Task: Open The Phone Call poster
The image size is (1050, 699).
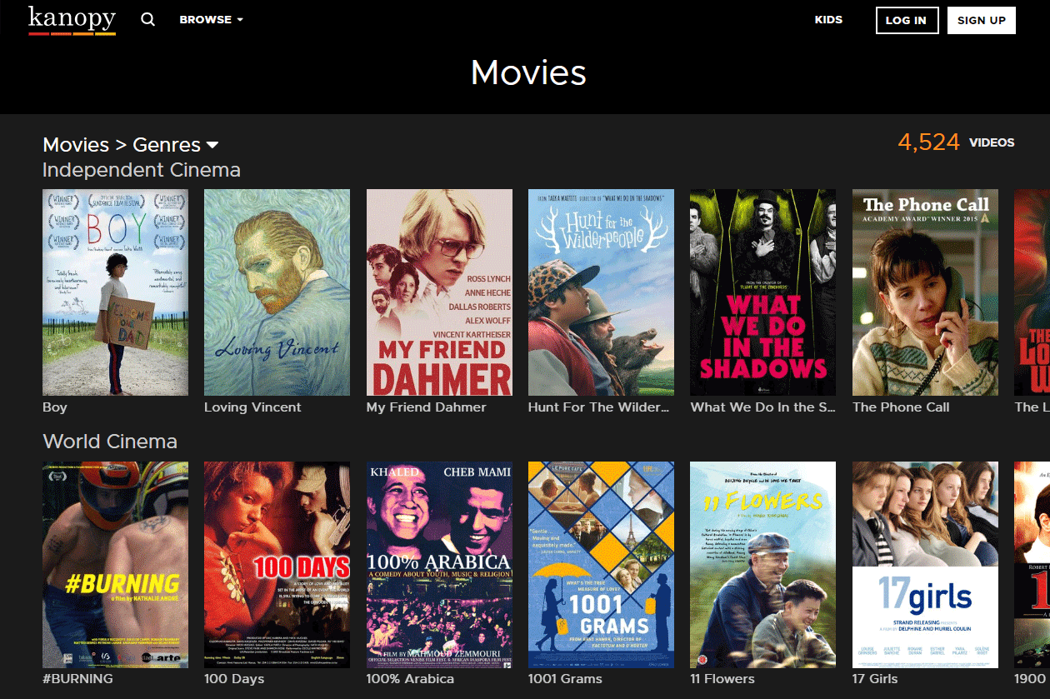Action: pos(925,292)
